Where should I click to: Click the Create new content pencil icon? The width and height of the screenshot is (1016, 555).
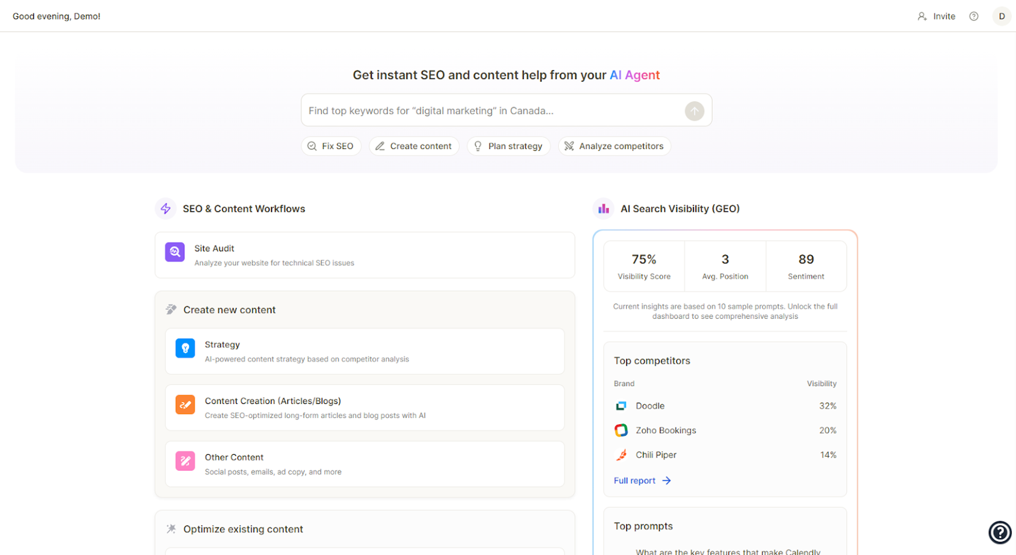coord(171,309)
